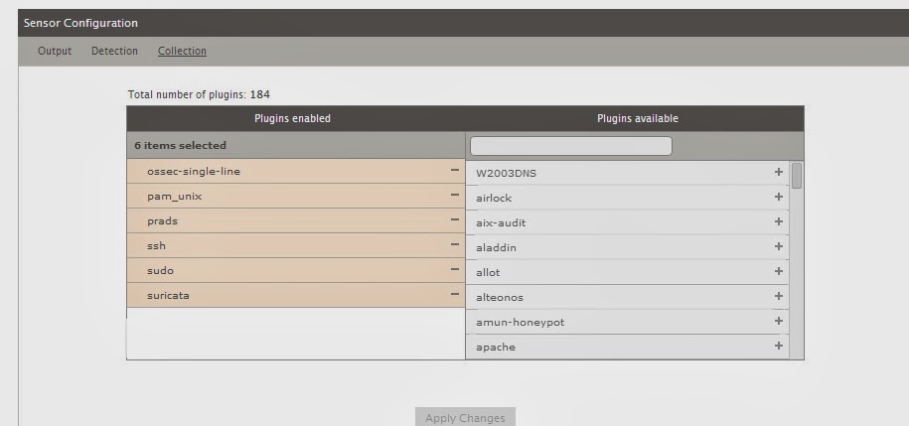Remove prads plugin with minus icon

454,220
